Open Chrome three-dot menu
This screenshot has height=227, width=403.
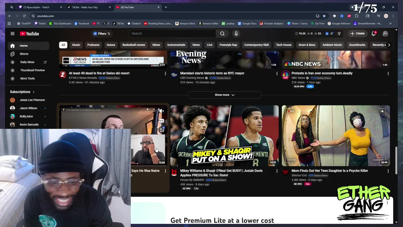(393, 16)
